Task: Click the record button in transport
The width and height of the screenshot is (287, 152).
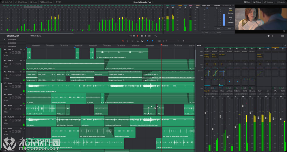Action: pos(146,36)
